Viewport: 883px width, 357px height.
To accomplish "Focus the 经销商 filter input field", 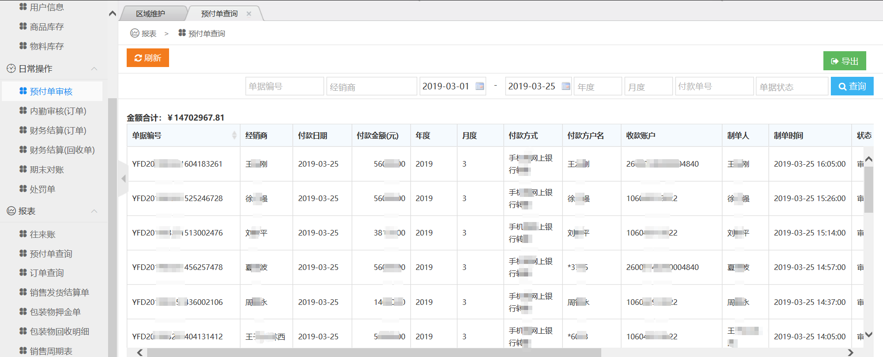I will coord(371,87).
